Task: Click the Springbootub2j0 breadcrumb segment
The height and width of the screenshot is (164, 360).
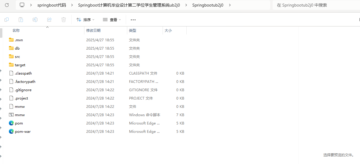Action: pos(208,5)
